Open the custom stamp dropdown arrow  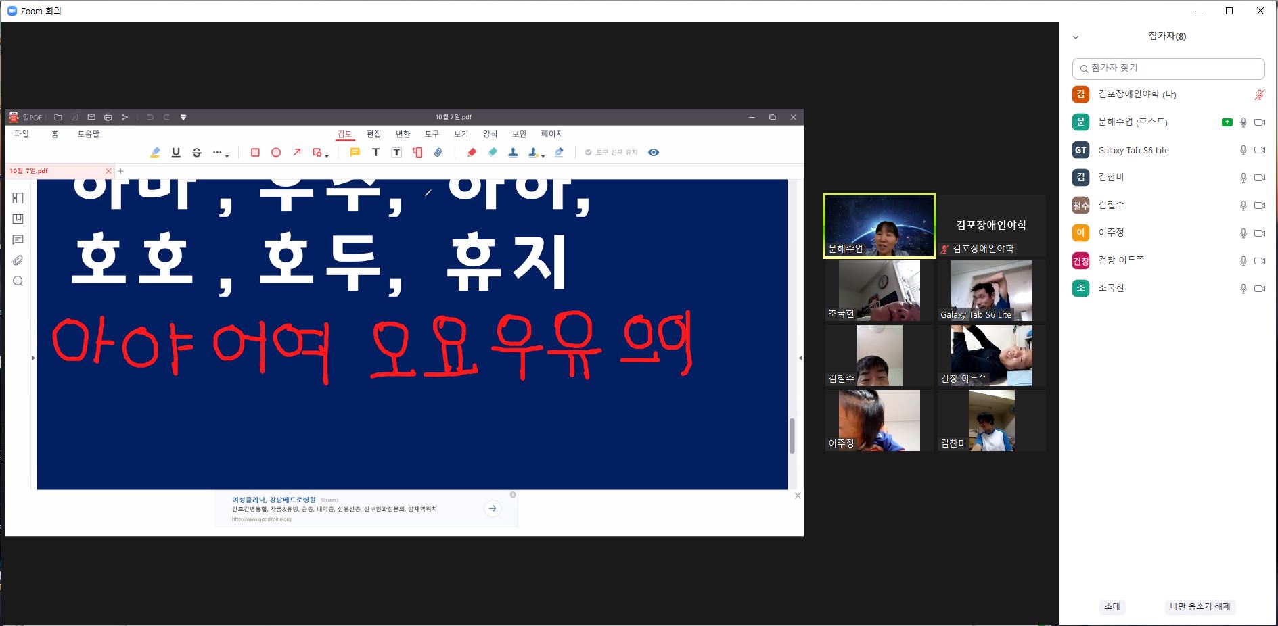[543, 156]
